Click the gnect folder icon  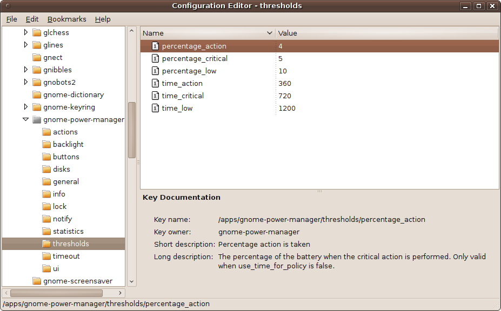point(37,57)
